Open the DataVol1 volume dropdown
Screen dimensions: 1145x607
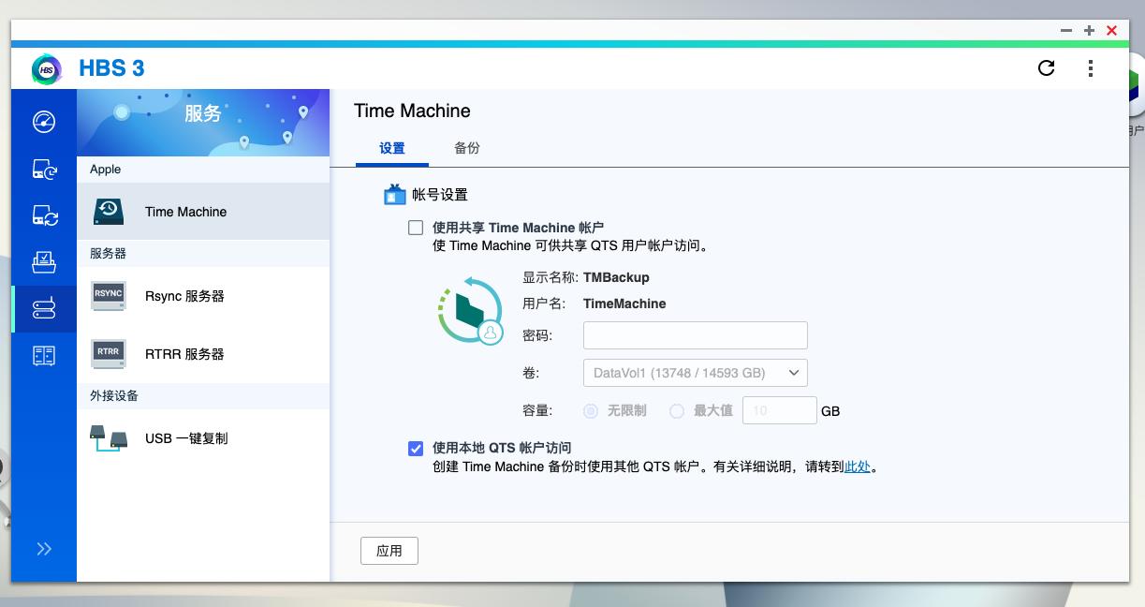click(x=696, y=372)
